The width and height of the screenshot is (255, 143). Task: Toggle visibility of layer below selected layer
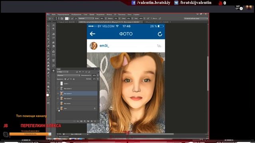58,99
